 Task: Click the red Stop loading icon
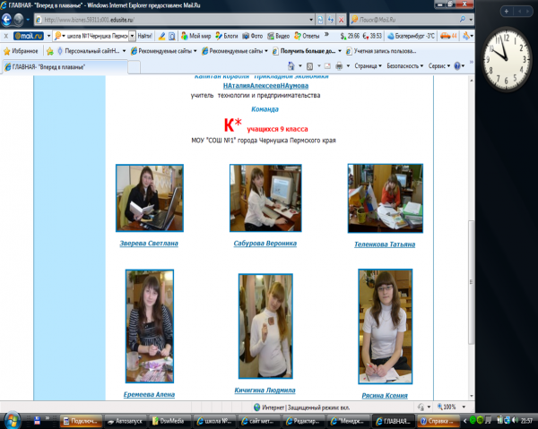click(341, 20)
